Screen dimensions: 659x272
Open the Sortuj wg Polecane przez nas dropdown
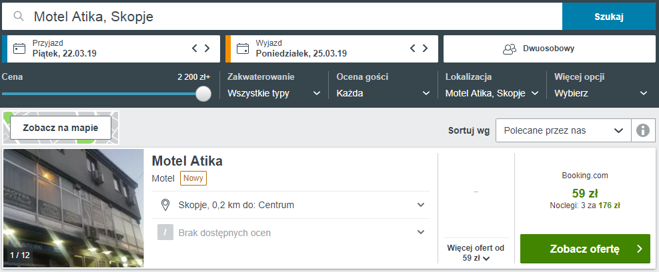click(x=564, y=130)
